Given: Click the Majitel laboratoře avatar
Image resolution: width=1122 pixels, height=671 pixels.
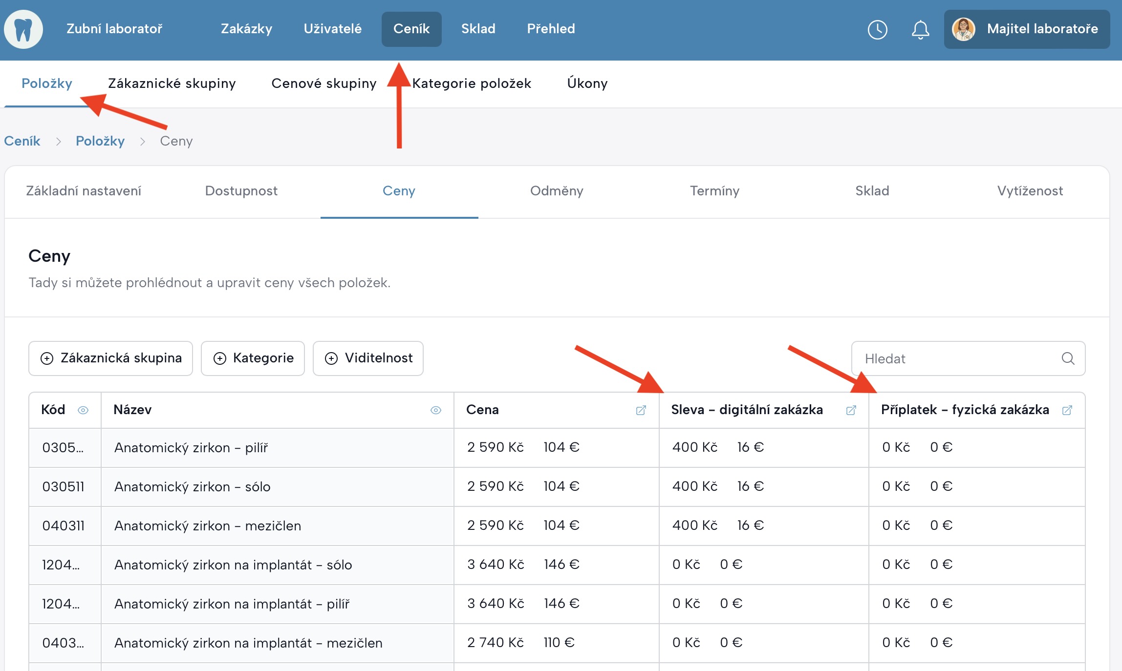Looking at the screenshot, I should point(963,29).
